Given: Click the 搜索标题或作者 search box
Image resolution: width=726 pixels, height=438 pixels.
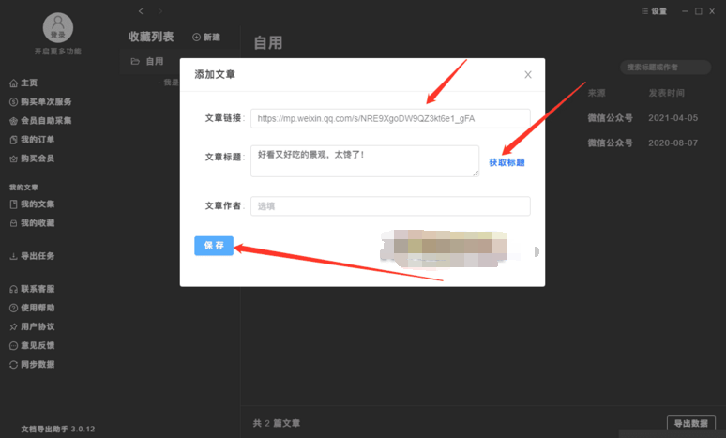Looking at the screenshot, I should (665, 68).
